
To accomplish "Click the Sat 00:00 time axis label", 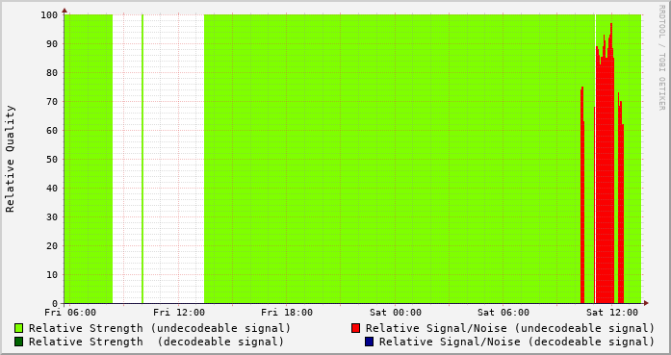I will (x=396, y=313).
